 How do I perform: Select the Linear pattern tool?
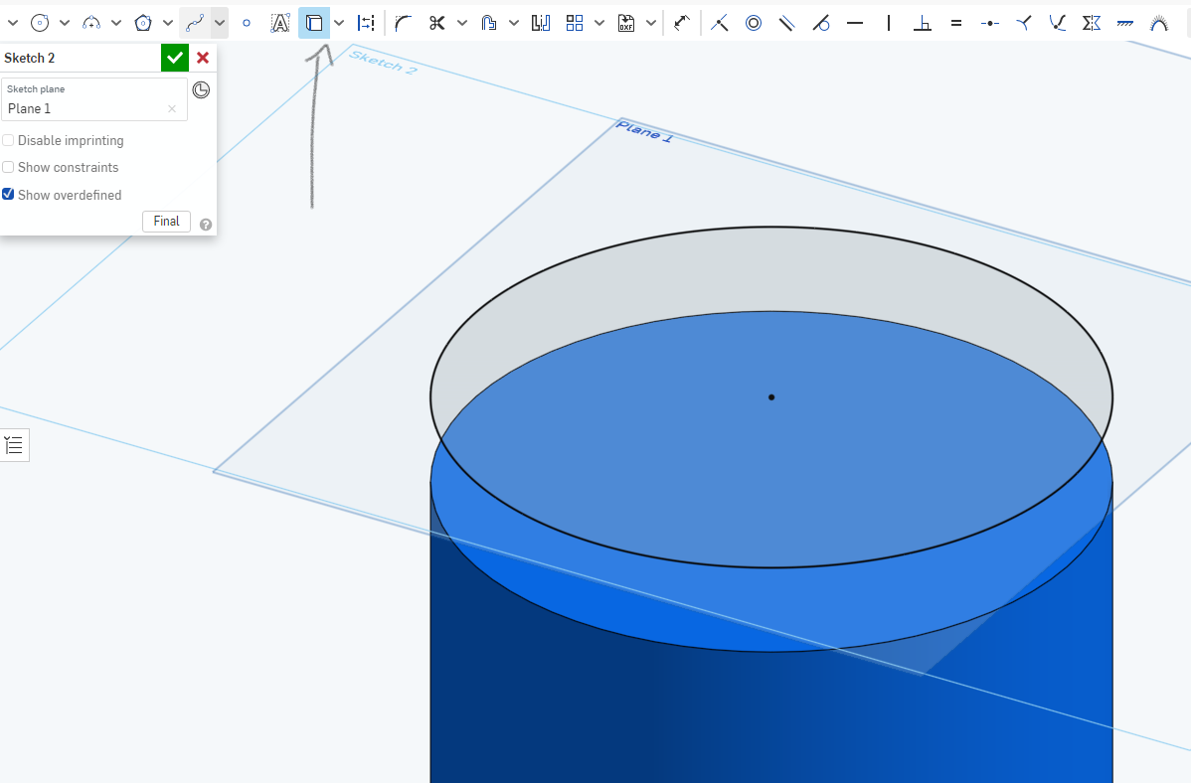[575, 24]
